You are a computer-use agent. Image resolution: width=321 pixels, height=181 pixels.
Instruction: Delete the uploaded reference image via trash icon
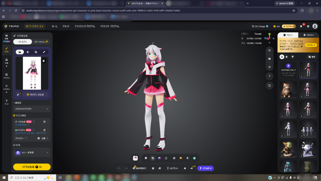[x=44, y=61]
